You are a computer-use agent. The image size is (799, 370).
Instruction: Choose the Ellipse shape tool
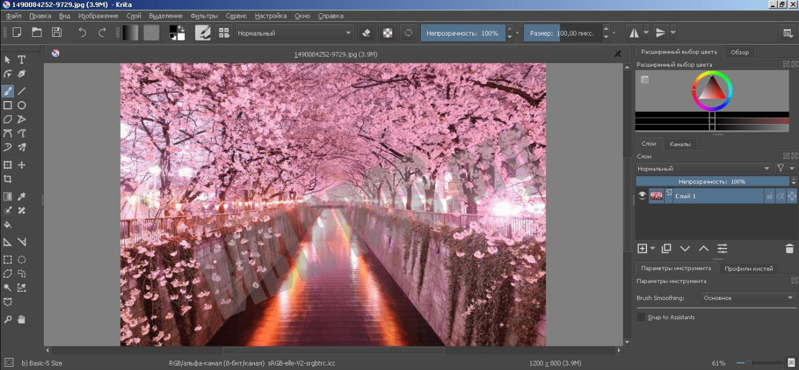(x=22, y=106)
